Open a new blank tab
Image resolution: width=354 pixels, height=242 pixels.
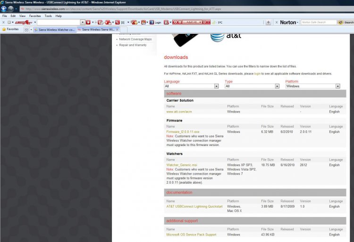pos(124,30)
